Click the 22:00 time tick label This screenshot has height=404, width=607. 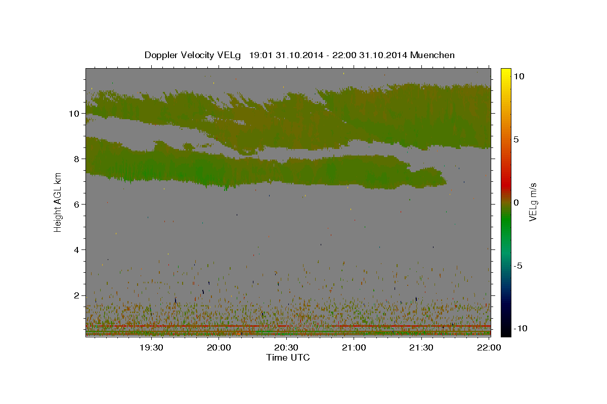pyautogui.click(x=489, y=347)
